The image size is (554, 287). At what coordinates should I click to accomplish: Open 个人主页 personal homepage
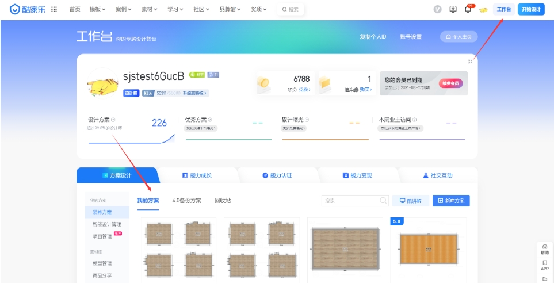click(x=459, y=37)
